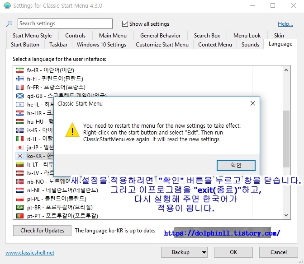The height and width of the screenshot is (264, 304).
Task: Open the Customize Start Menu tab
Action: 162,45
